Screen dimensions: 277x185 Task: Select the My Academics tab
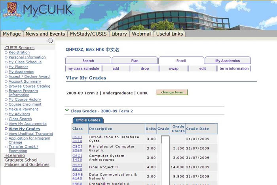(228, 60)
